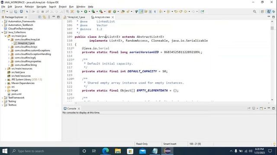Screen dimensions: 277x155
Task: Expand the JRE System Library node
Action: click(x=6, y=80)
